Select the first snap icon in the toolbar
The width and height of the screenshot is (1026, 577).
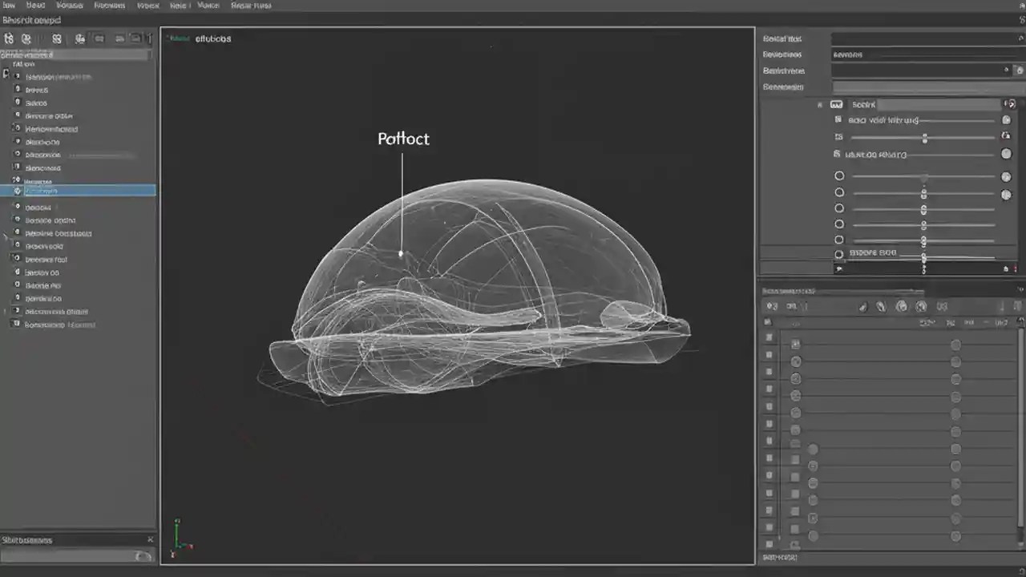click(x=9, y=38)
